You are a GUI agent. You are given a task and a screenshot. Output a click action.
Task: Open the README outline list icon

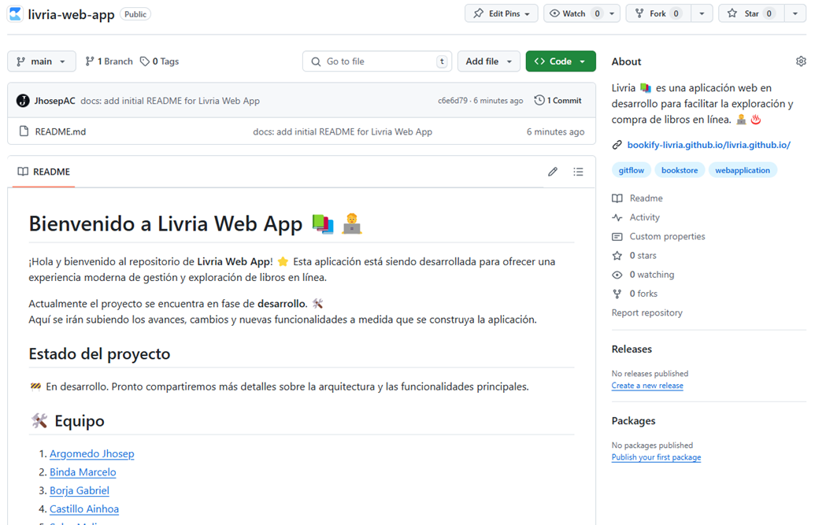[x=578, y=172]
